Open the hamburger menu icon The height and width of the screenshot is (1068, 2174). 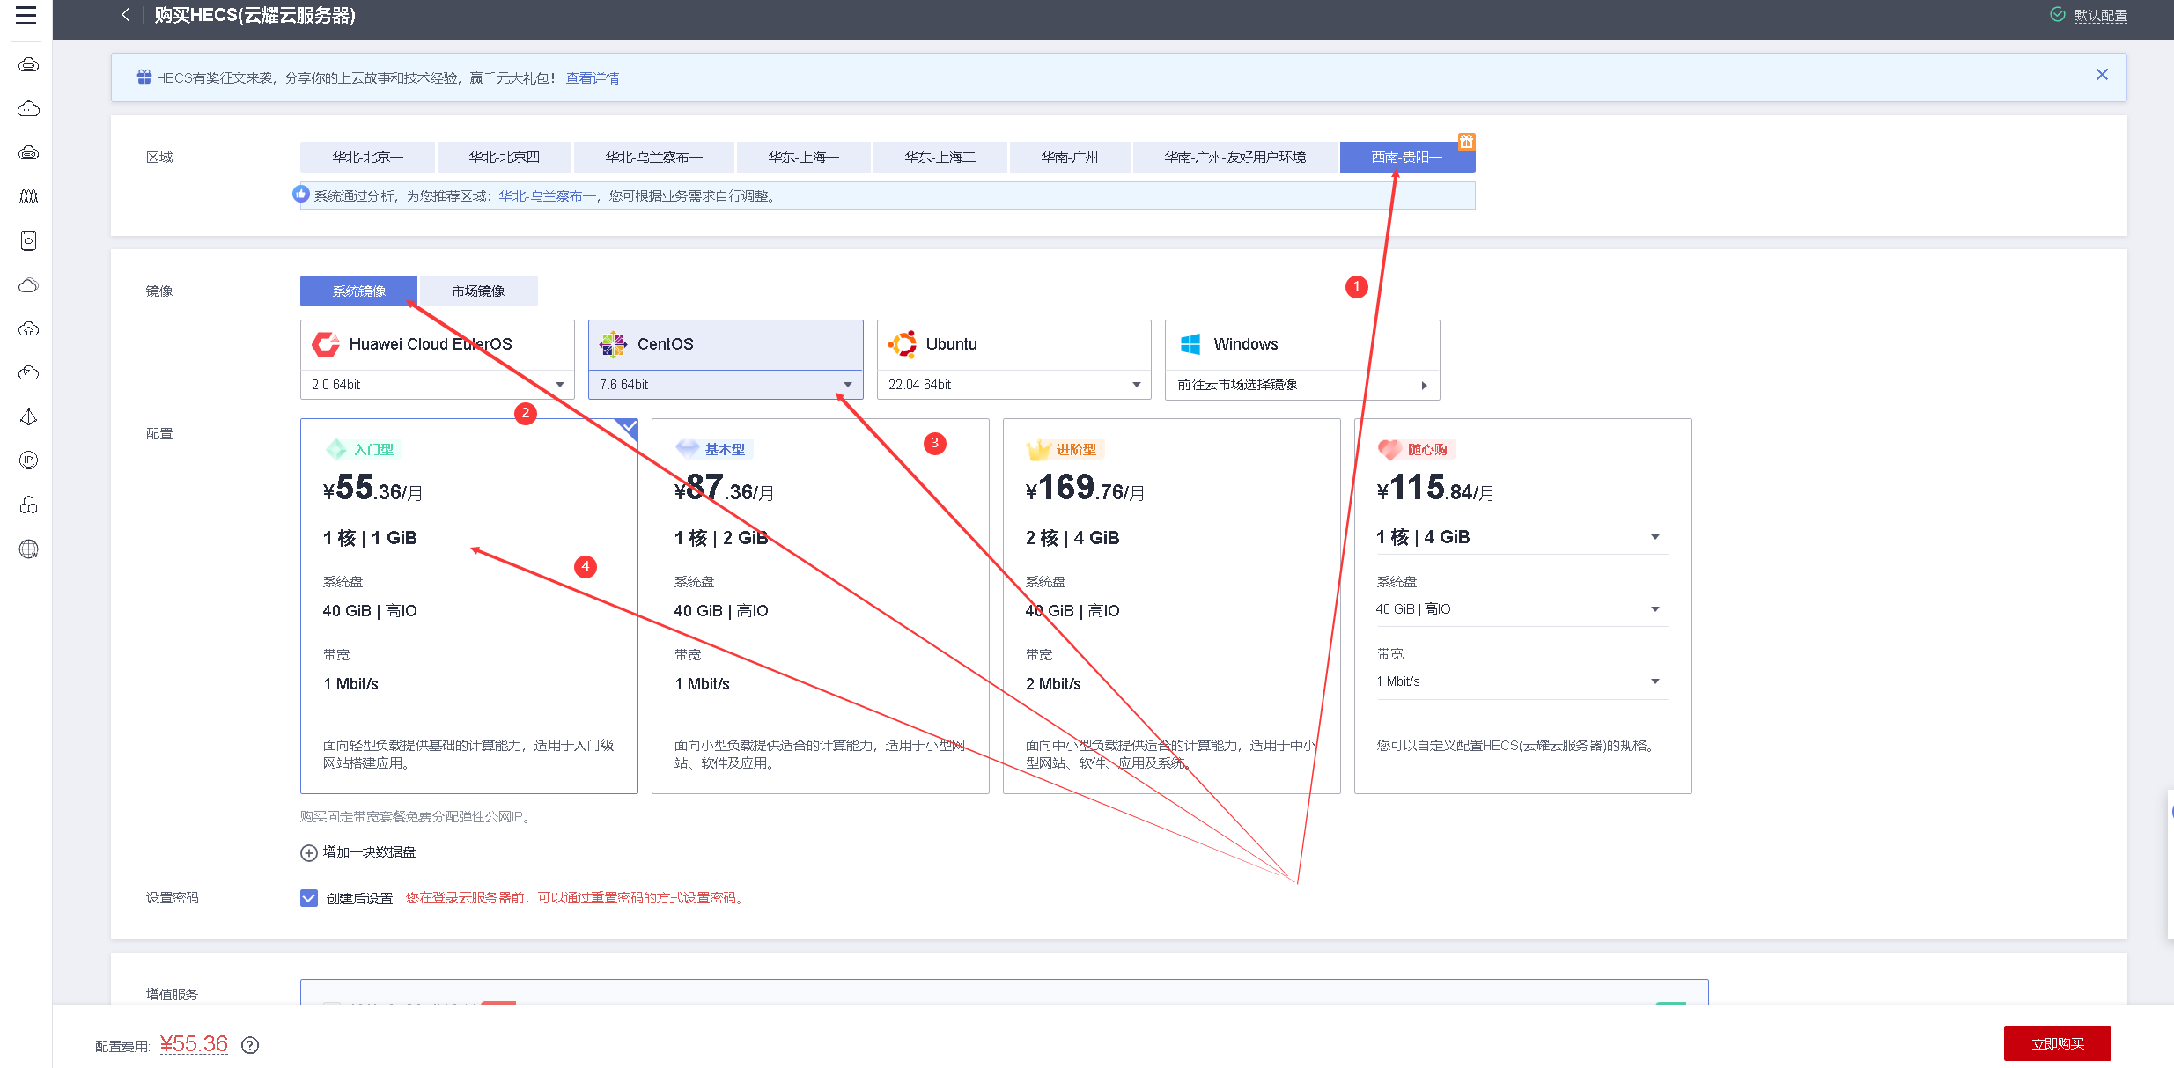click(x=26, y=15)
